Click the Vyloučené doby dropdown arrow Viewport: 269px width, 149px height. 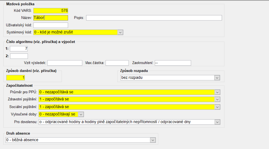(81, 114)
